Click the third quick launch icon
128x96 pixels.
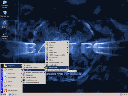15,94
